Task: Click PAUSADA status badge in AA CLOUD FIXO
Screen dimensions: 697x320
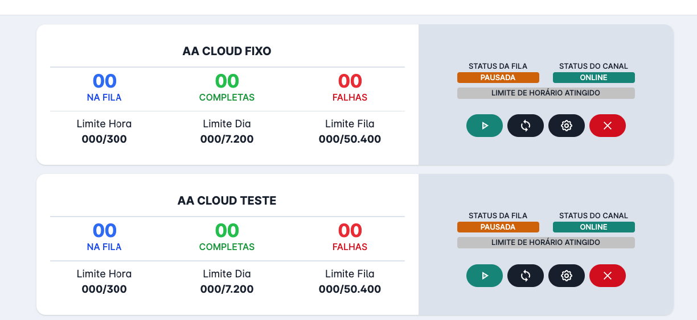Action: (x=498, y=77)
